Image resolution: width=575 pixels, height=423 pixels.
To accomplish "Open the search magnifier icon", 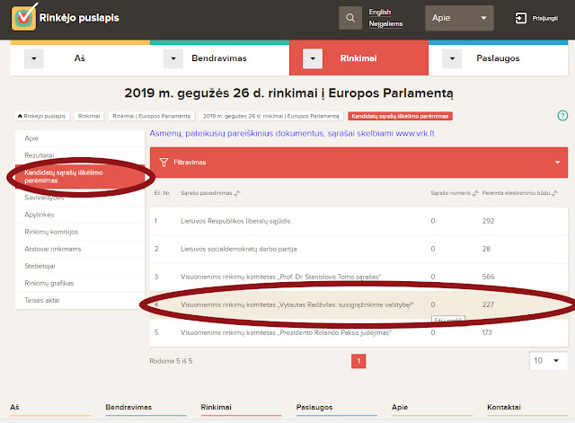I will pos(350,18).
